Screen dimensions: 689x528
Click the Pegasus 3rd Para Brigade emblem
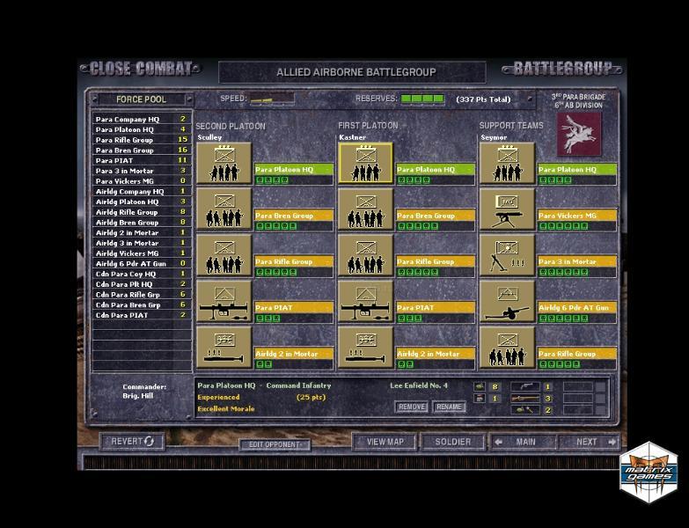click(579, 133)
